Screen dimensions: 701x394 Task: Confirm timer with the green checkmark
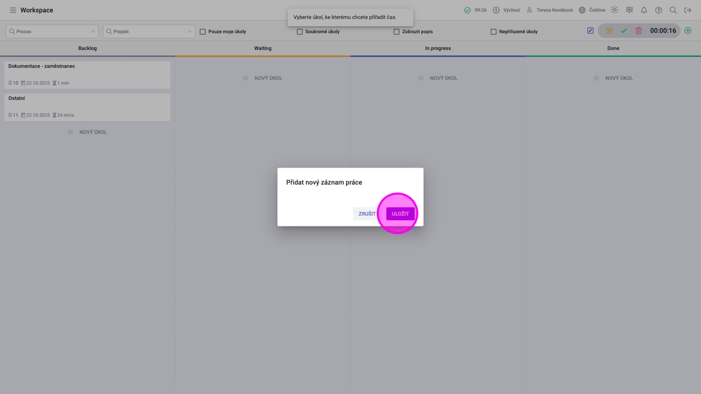point(624,31)
